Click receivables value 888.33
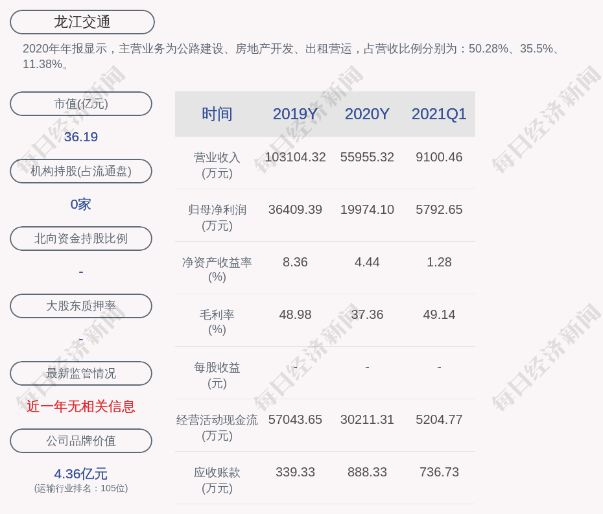 tap(367, 472)
